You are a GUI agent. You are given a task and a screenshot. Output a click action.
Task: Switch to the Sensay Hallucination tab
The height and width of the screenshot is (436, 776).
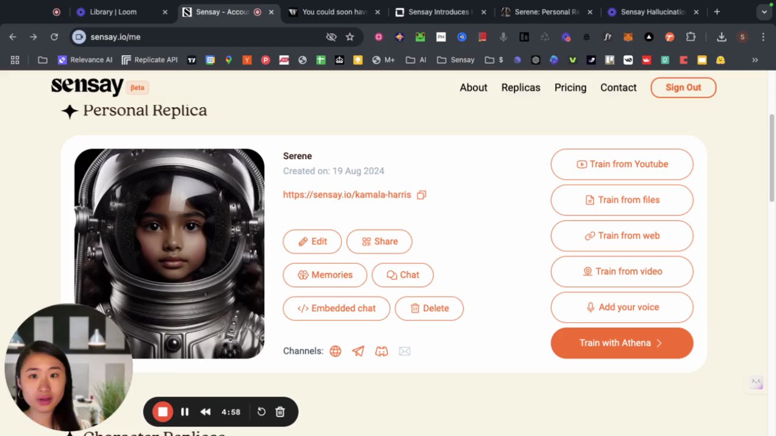(653, 12)
